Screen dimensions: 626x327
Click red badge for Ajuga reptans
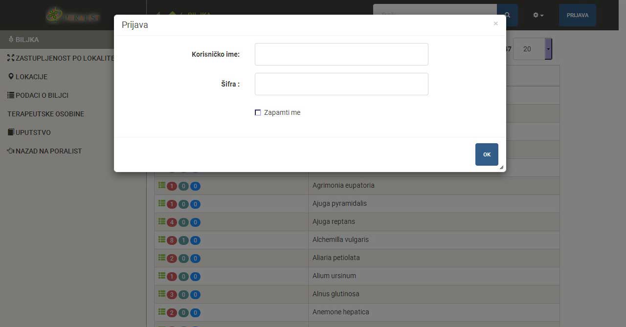(x=172, y=222)
